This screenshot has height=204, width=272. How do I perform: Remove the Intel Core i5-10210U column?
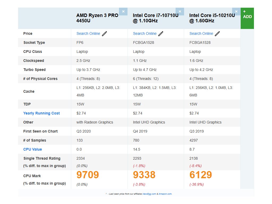coord(236,11)
